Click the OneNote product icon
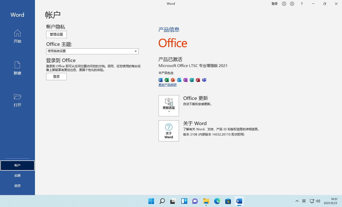 (x=185, y=80)
